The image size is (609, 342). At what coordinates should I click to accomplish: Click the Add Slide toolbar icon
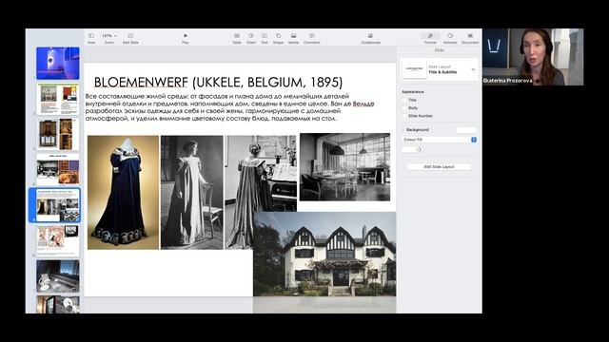click(x=130, y=36)
